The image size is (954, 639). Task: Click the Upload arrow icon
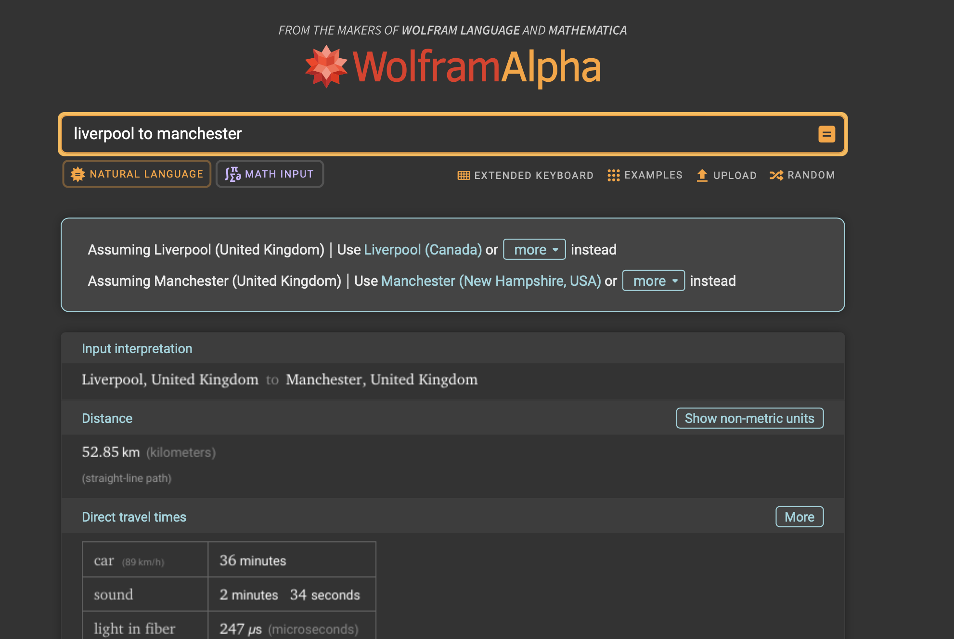click(702, 176)
